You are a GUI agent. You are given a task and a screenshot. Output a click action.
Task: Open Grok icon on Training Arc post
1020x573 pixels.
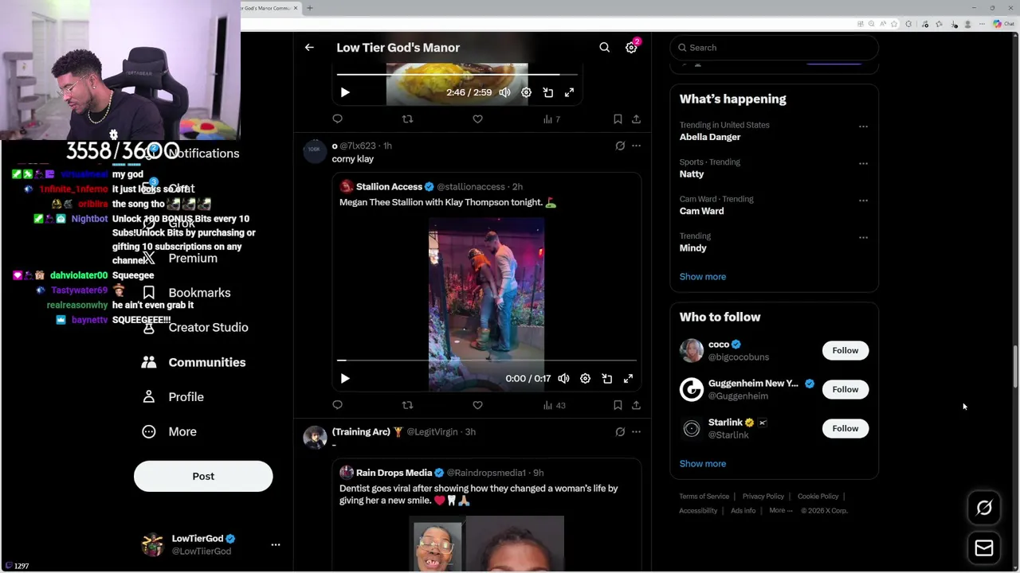pos(620,432)
